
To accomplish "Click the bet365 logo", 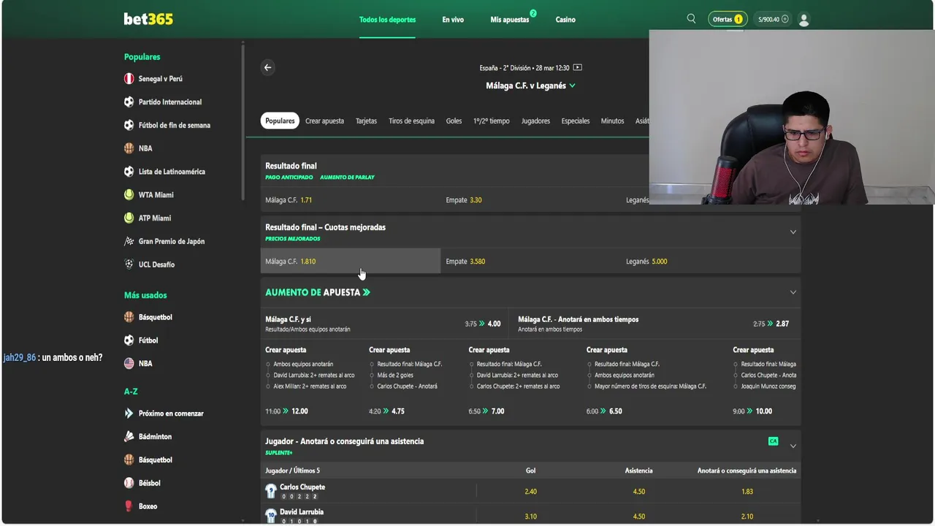I will (x=148, y=19).
